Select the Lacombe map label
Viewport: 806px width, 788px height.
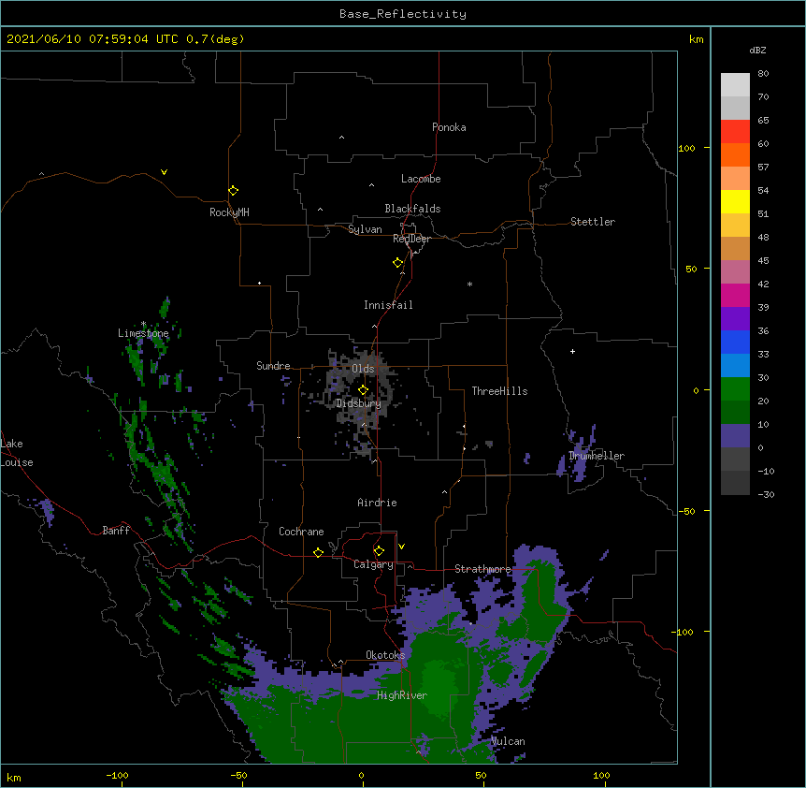421,179
